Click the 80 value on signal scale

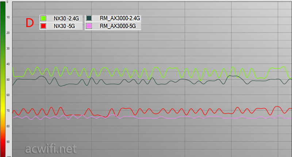[8, 126]
